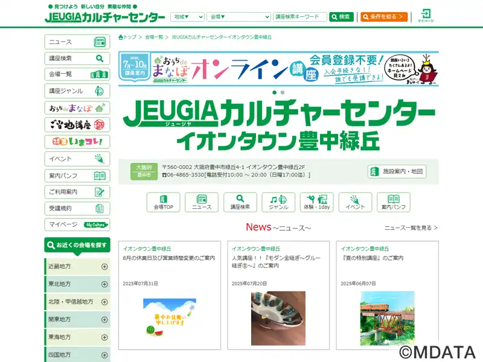Click the ニュース icon in center nav

tap(202, 202)
